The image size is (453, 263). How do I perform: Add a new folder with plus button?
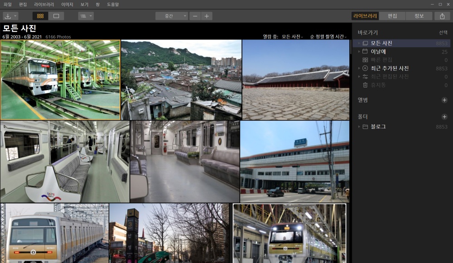tap(444, 117)
